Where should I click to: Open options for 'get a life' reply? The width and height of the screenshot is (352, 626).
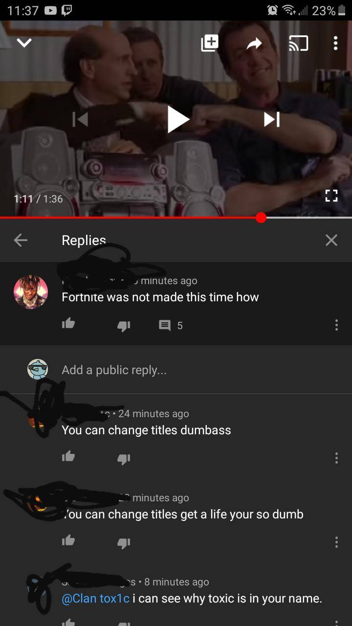(x=336, y=542)
